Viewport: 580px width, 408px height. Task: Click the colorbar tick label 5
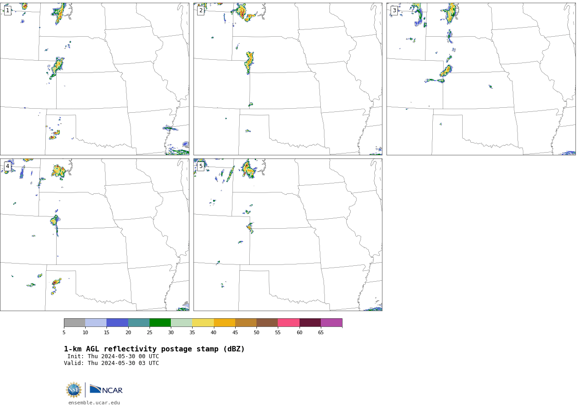click(64, 333)
